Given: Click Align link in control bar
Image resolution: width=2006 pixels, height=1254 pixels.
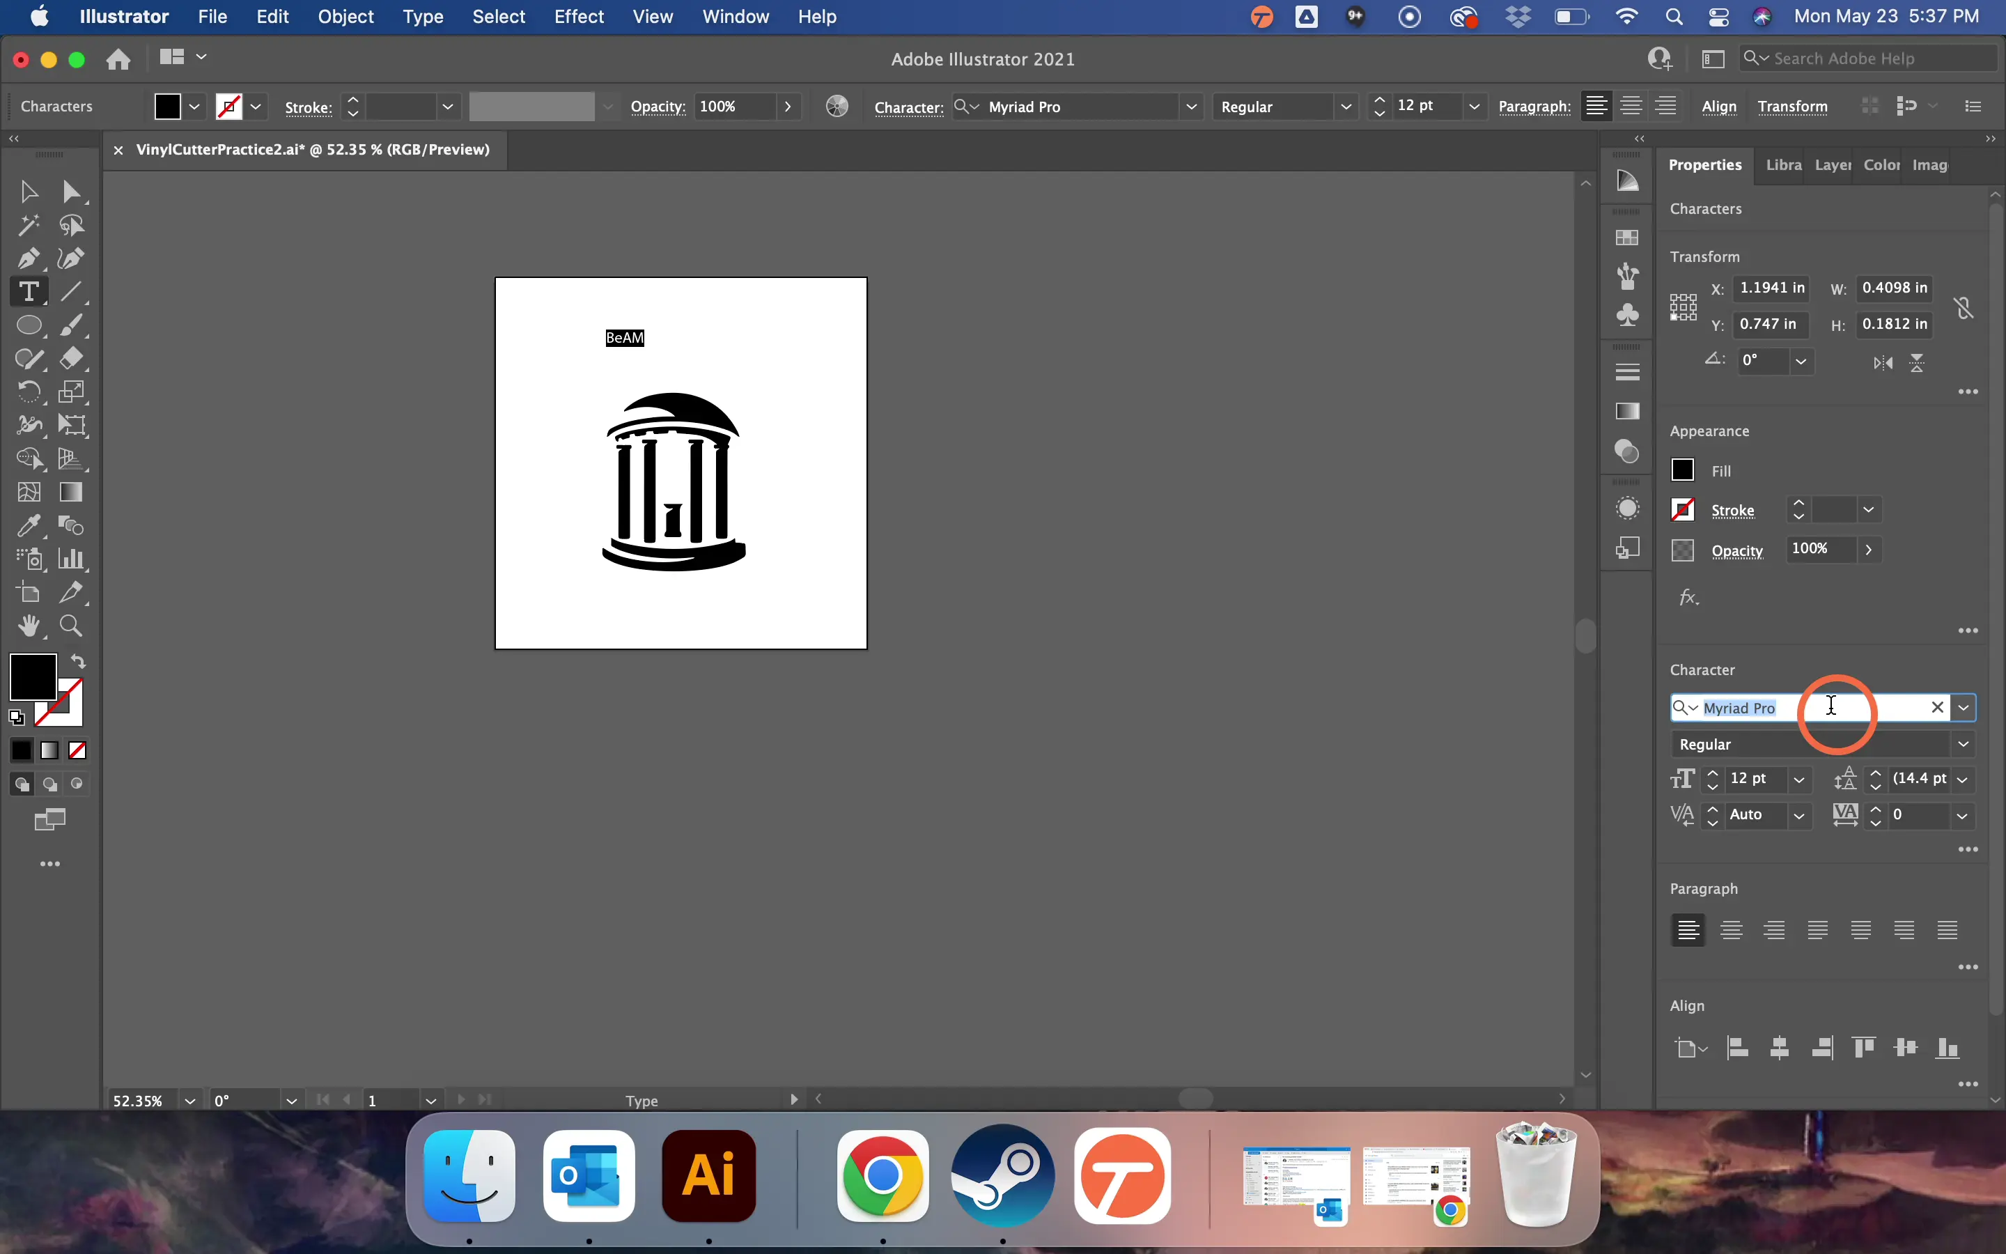Looking at the screenshot, I should click(1719, 106).
